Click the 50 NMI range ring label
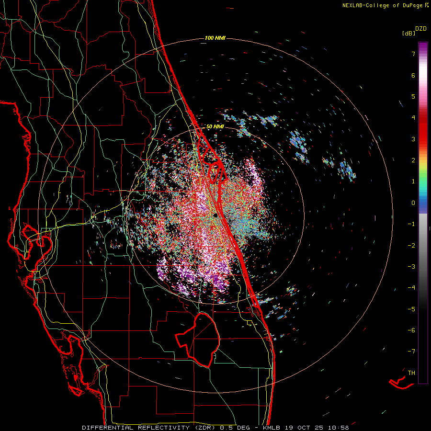 click(x=215, y=126)
